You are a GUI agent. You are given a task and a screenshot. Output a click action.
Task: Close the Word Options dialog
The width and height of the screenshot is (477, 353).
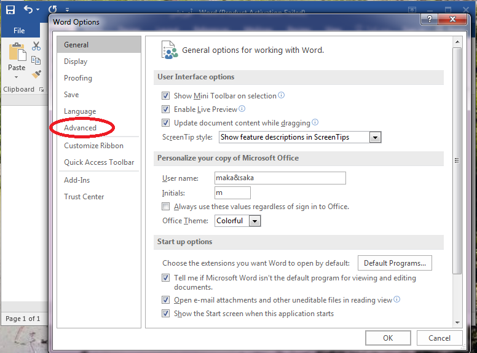tap(452, 19)
